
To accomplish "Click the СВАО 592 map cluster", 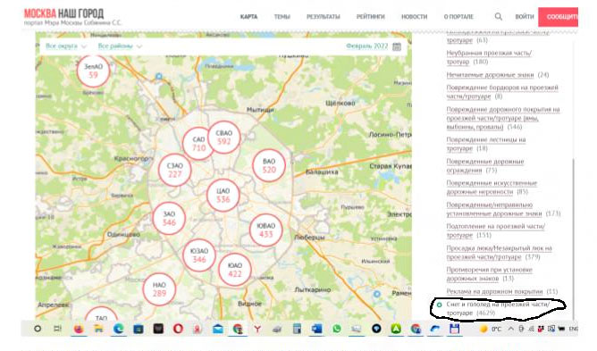I will point(223,138).
